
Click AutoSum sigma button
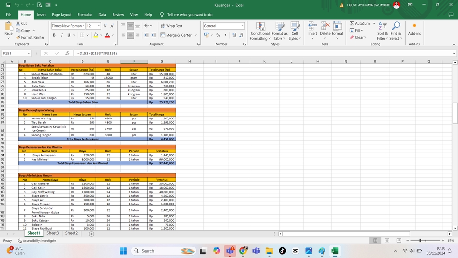[360, 23]
